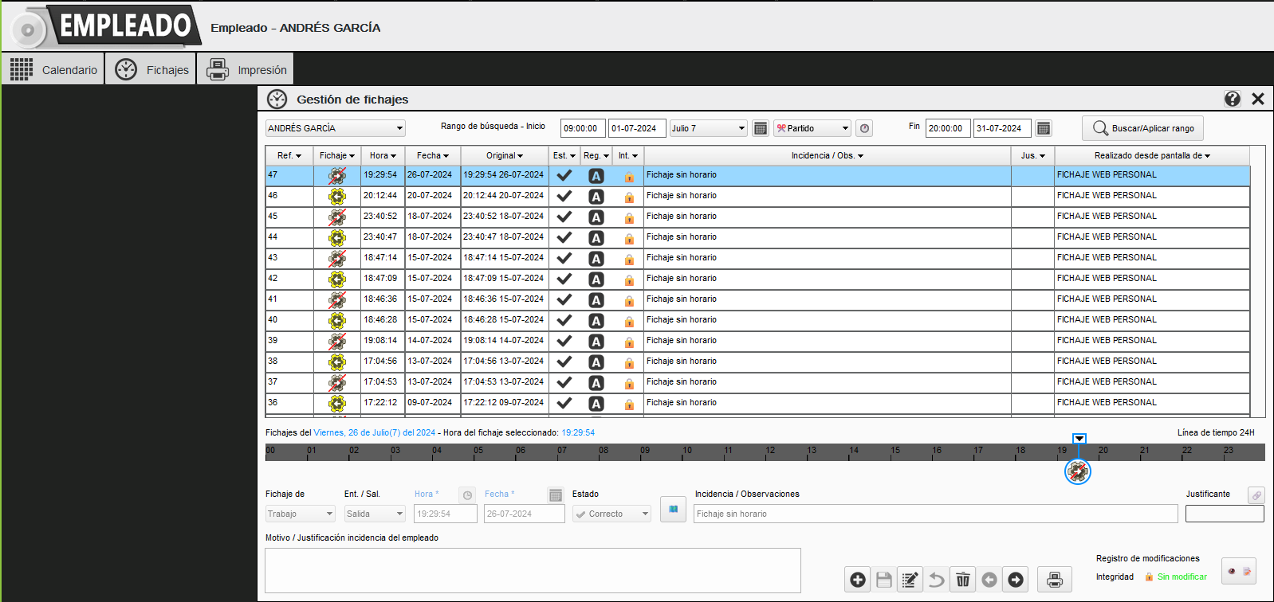Screen dimensions: 1274x602
Task: Click the add new fichaje plus button
Action: pos(858,580)
